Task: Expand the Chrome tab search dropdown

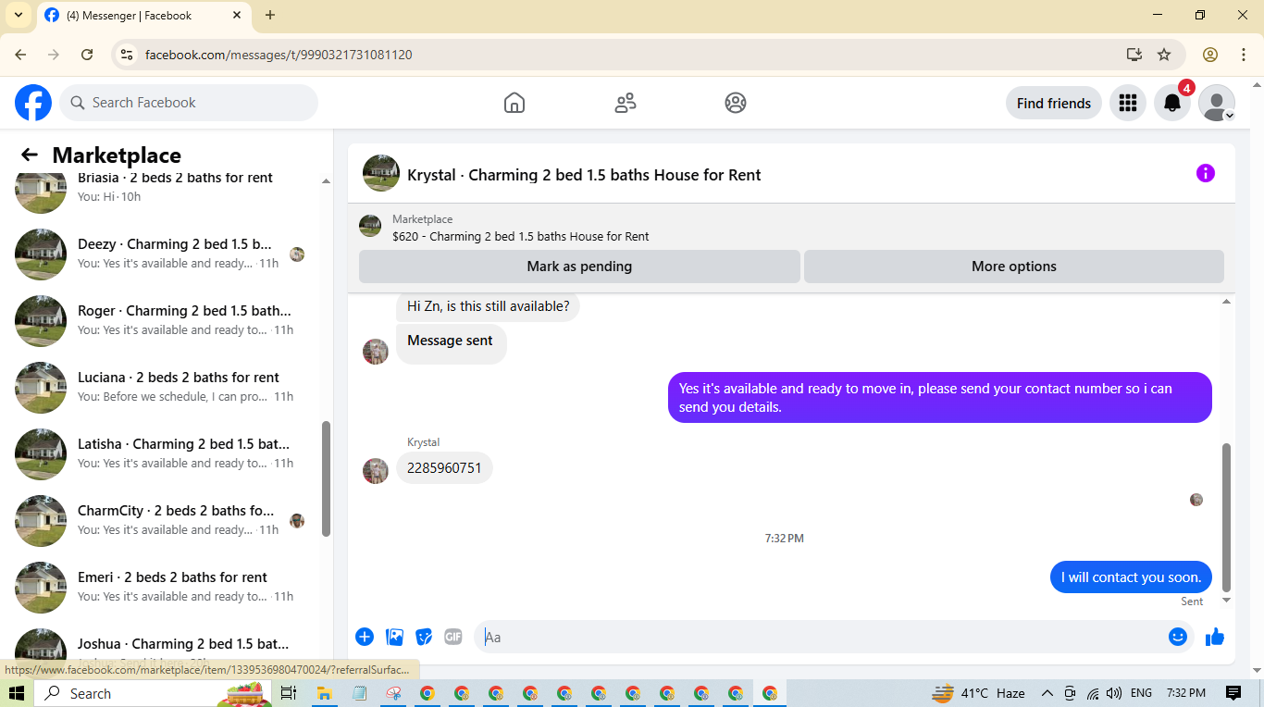Action: [x=18, y=15]
